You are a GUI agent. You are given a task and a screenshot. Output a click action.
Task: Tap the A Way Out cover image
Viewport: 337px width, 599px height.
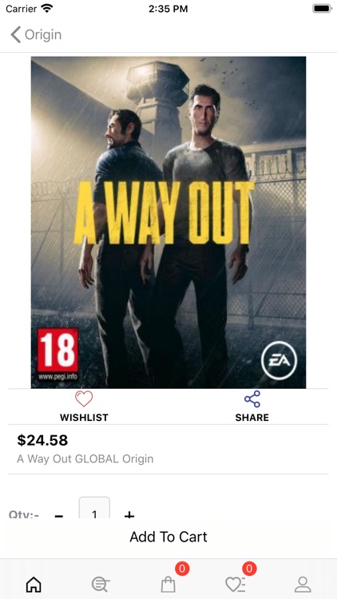(168, 222)
